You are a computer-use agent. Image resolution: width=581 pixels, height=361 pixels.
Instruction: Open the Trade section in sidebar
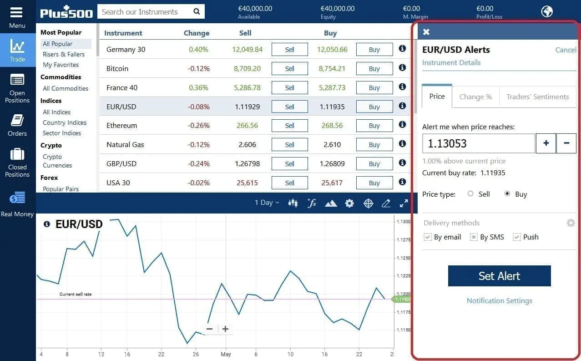point(18,51)
